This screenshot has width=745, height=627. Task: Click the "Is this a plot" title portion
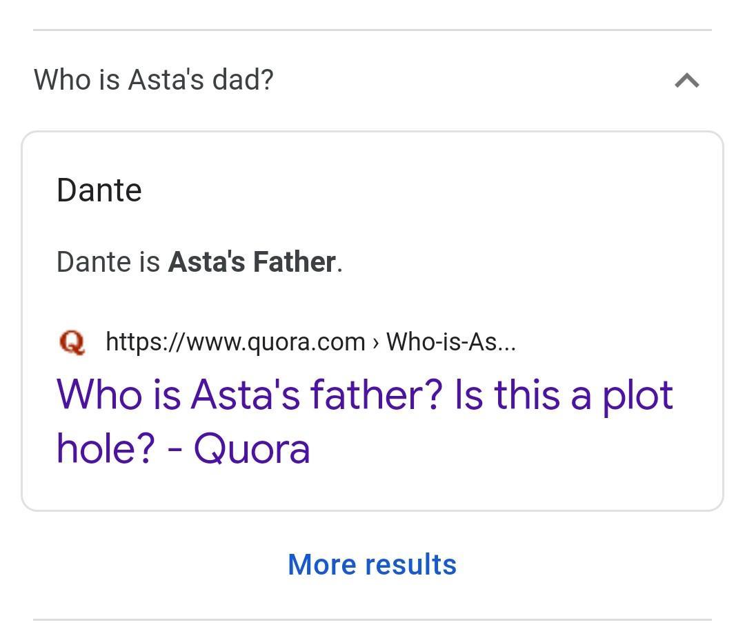(x=563, y=395)
